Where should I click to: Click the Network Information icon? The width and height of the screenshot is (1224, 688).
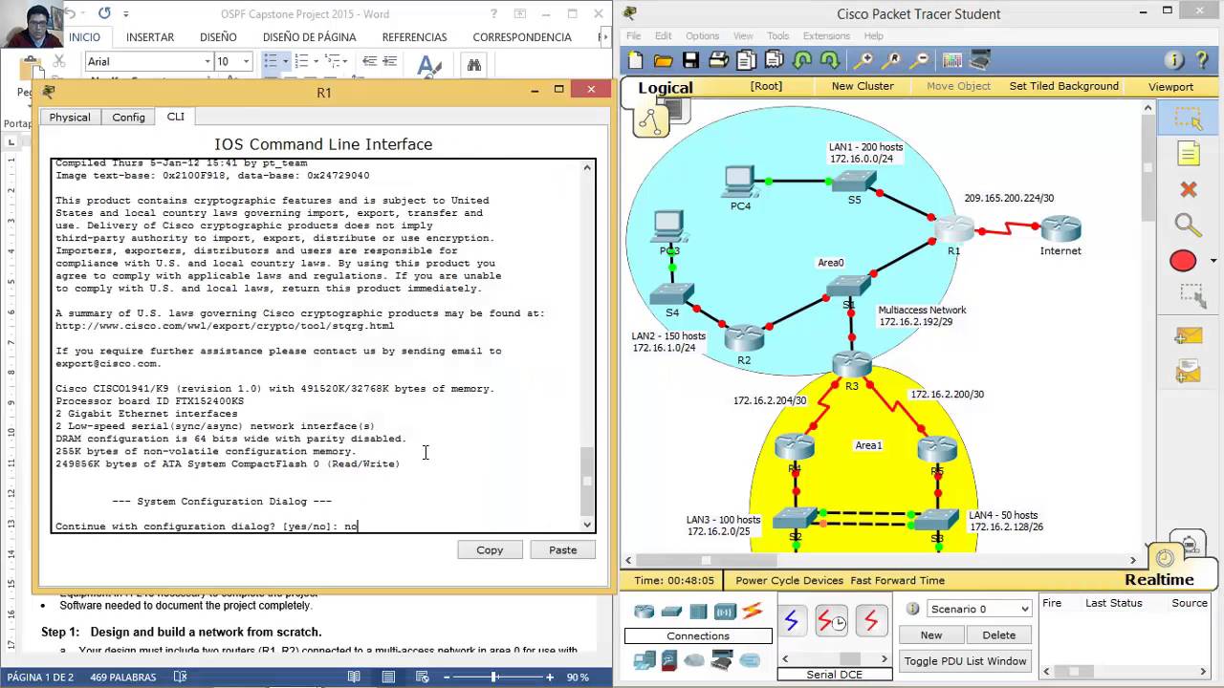(x=1174, y=60)
